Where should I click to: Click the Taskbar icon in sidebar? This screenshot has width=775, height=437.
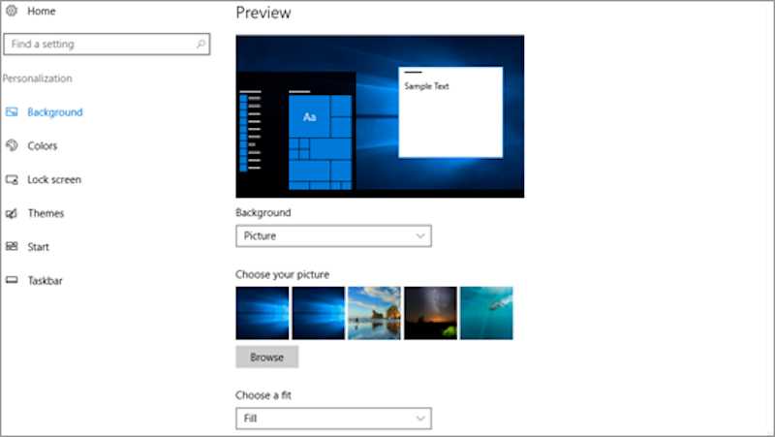click(12, 281)
